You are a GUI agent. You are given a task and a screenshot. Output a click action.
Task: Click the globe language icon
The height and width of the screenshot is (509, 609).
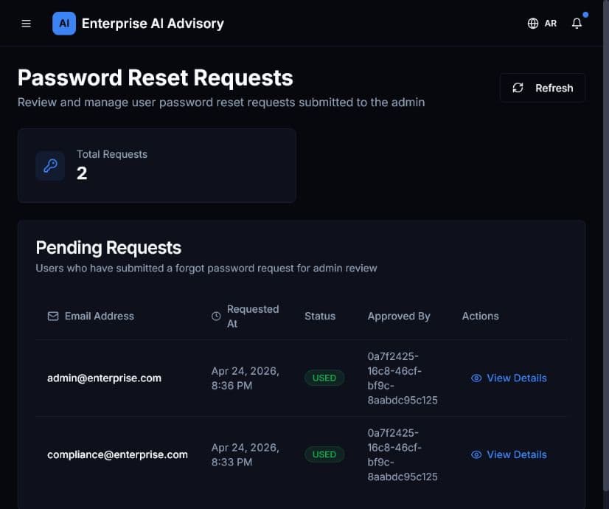pyautogui.click(x=533, y=24)
